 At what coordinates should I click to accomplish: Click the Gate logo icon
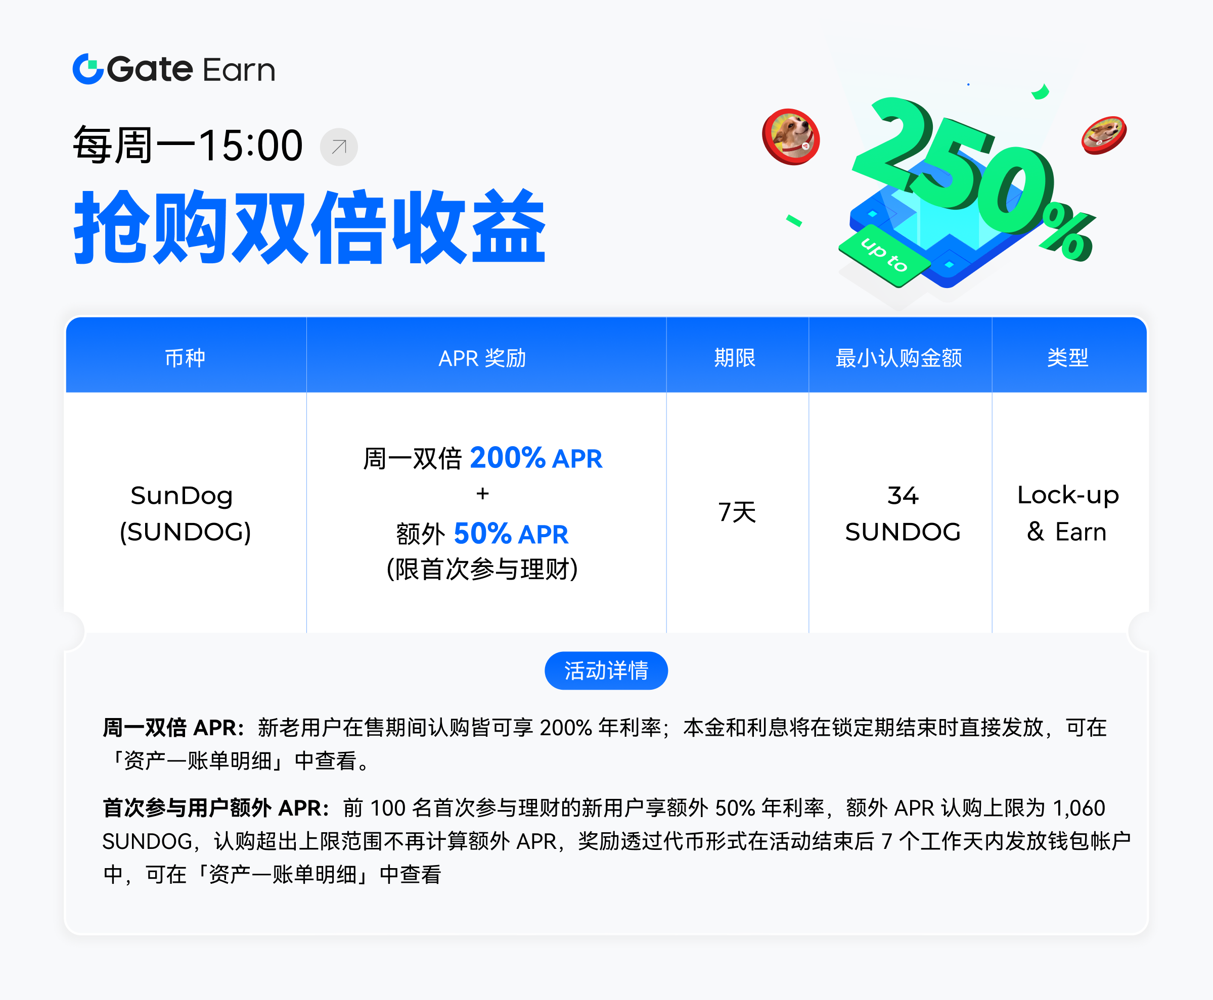pos(87,69)
